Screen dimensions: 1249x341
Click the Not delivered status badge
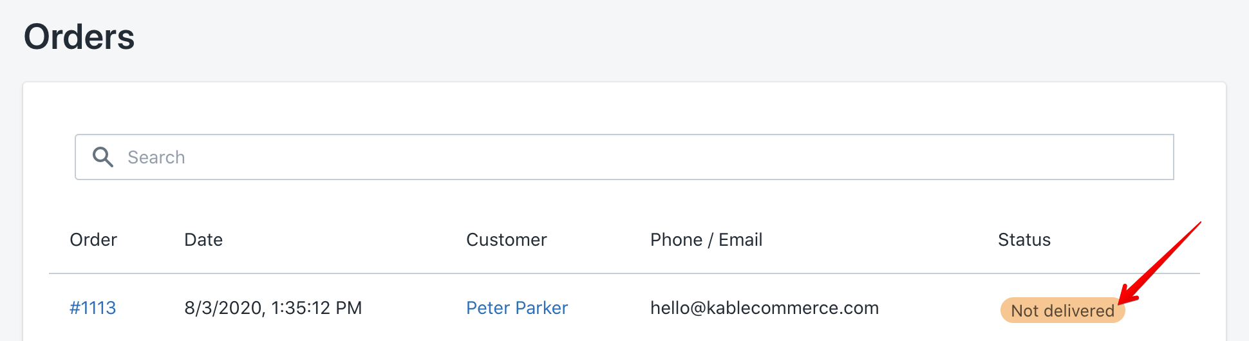[x=1062, y=311]
